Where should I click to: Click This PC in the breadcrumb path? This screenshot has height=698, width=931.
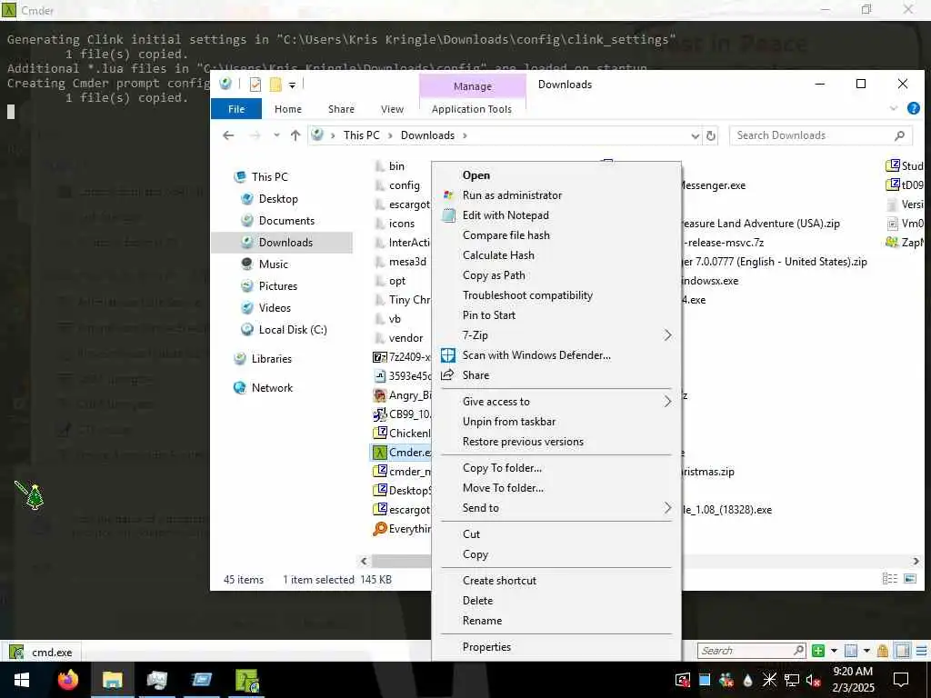361,135
